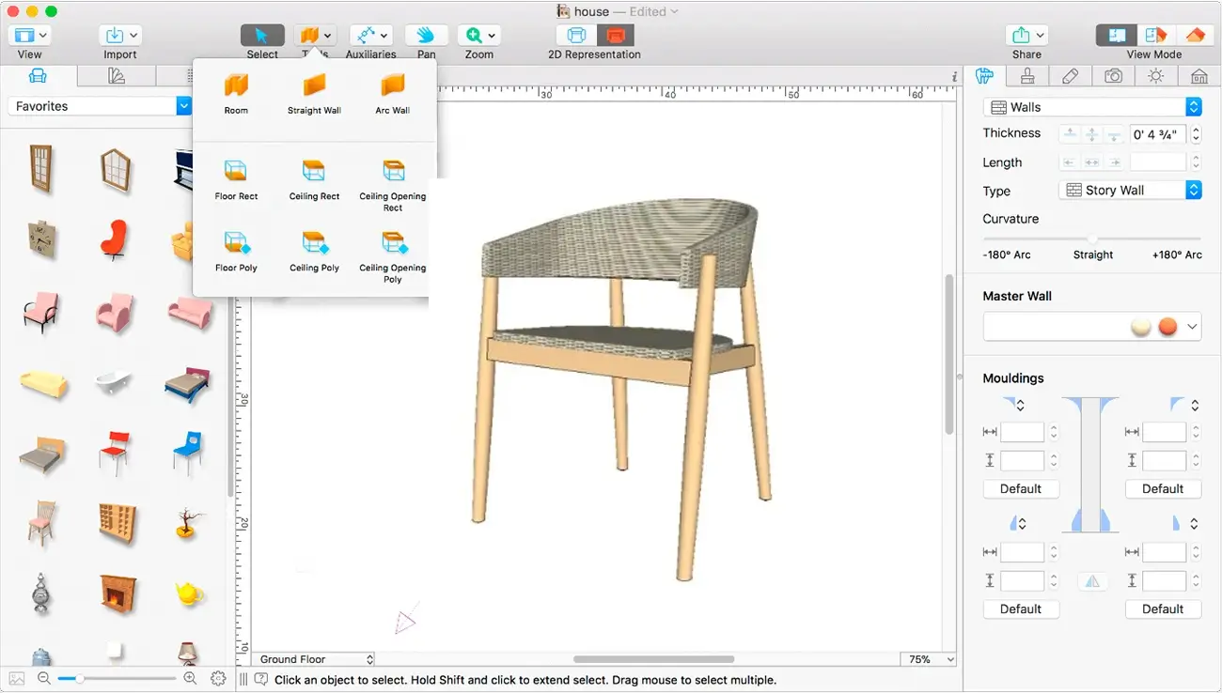Choose the Straight Wall tool
The width and height of the screenshot is (1222, 693).
click(314, 91)
